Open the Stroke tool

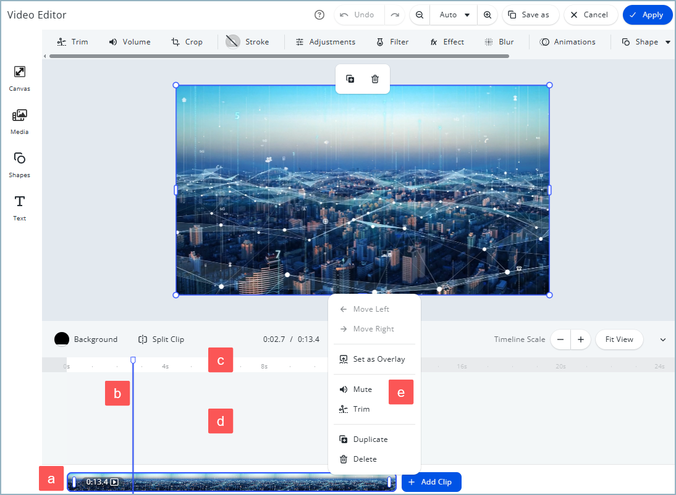249,41
